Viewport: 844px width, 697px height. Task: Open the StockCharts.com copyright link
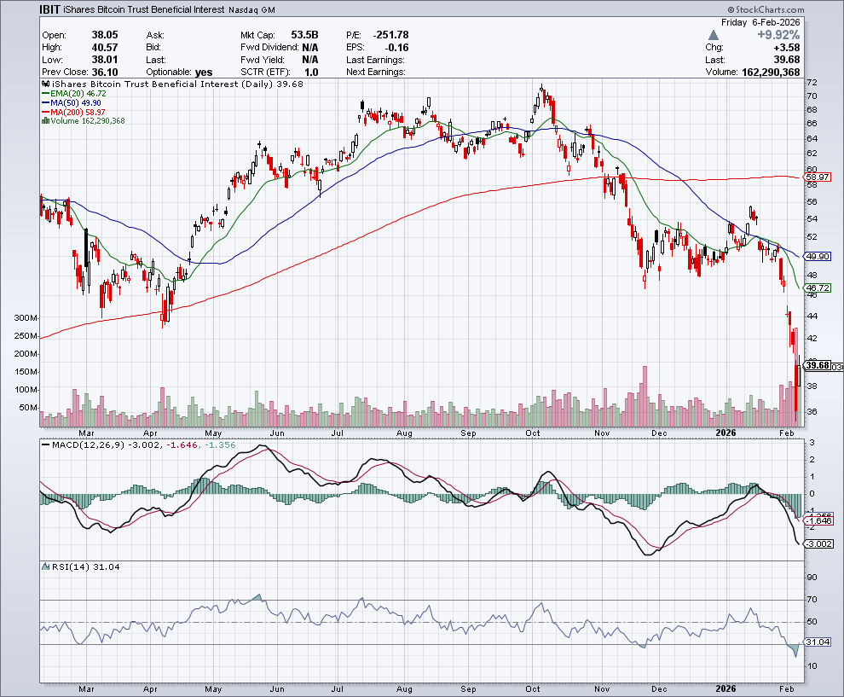pos(766,9)
